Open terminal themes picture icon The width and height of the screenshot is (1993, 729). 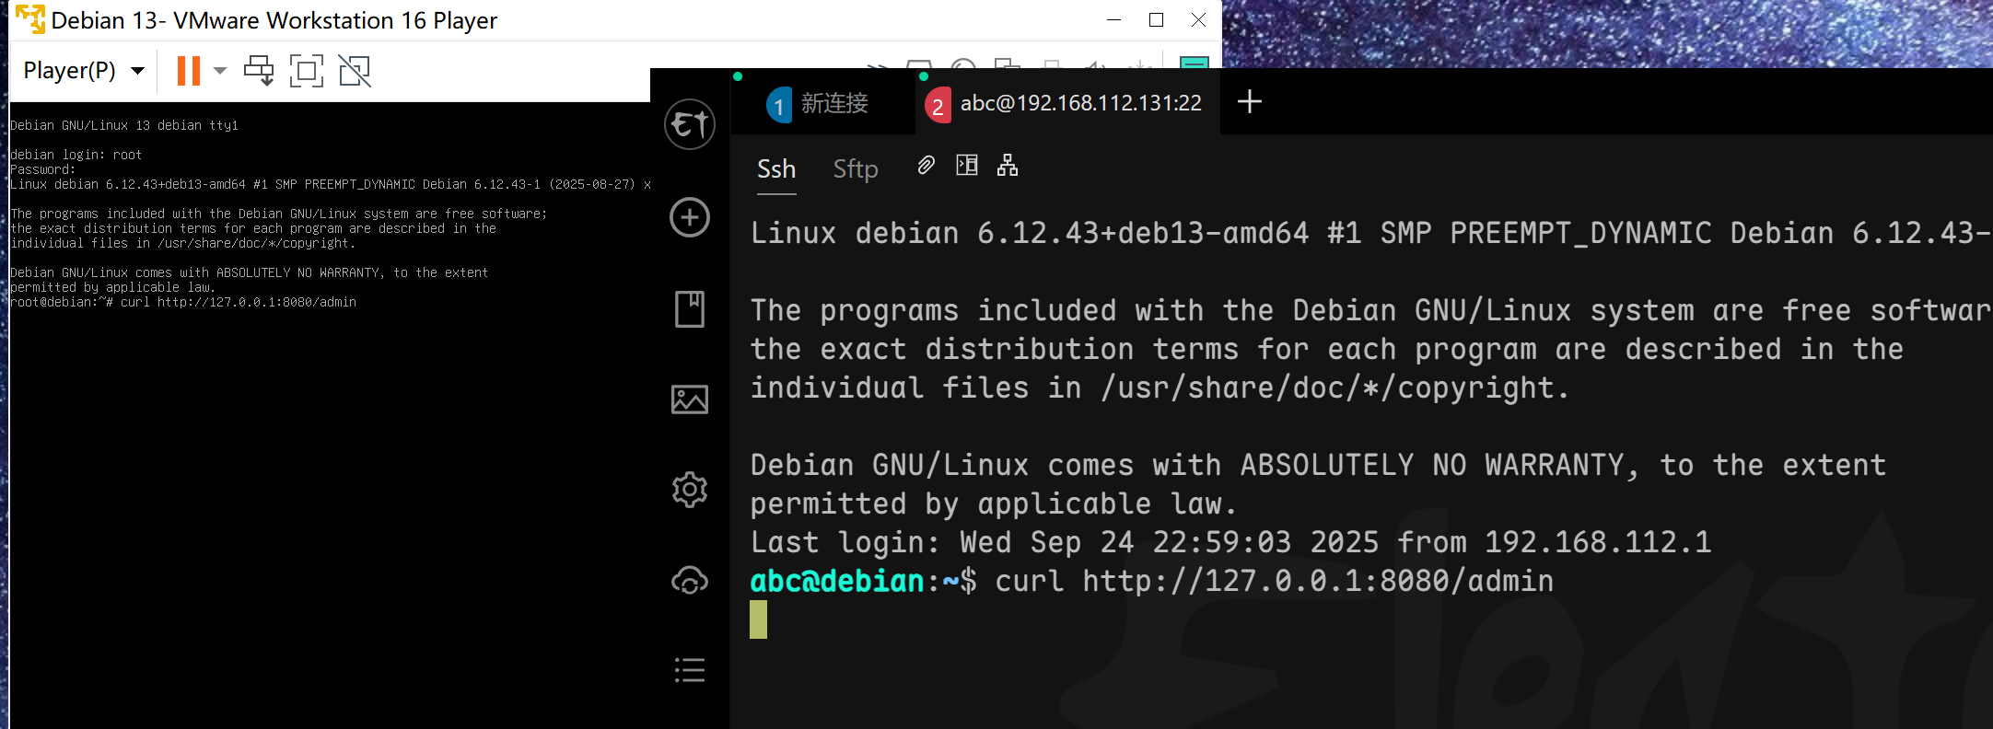(x=690, y=399)
